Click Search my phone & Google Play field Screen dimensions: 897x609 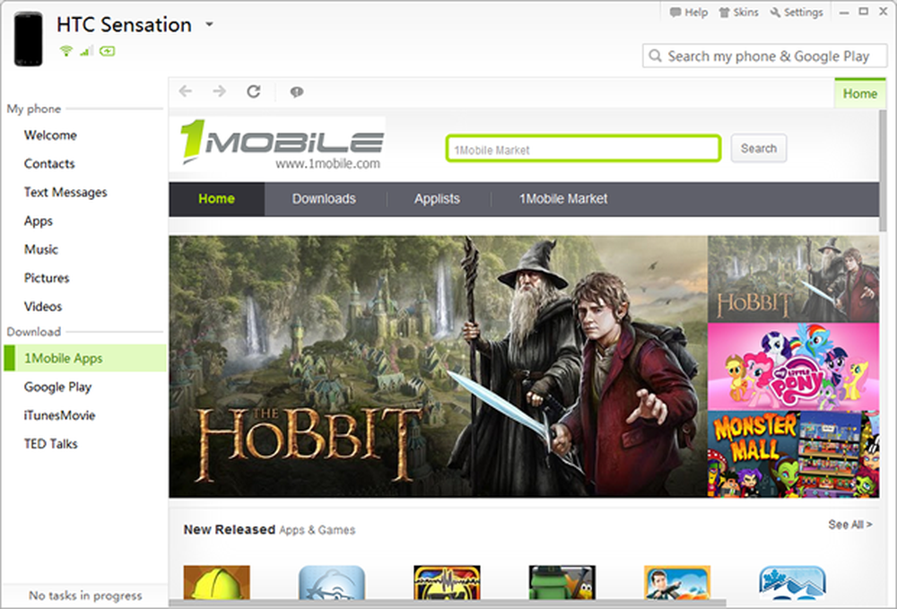(x=765, y=56)
